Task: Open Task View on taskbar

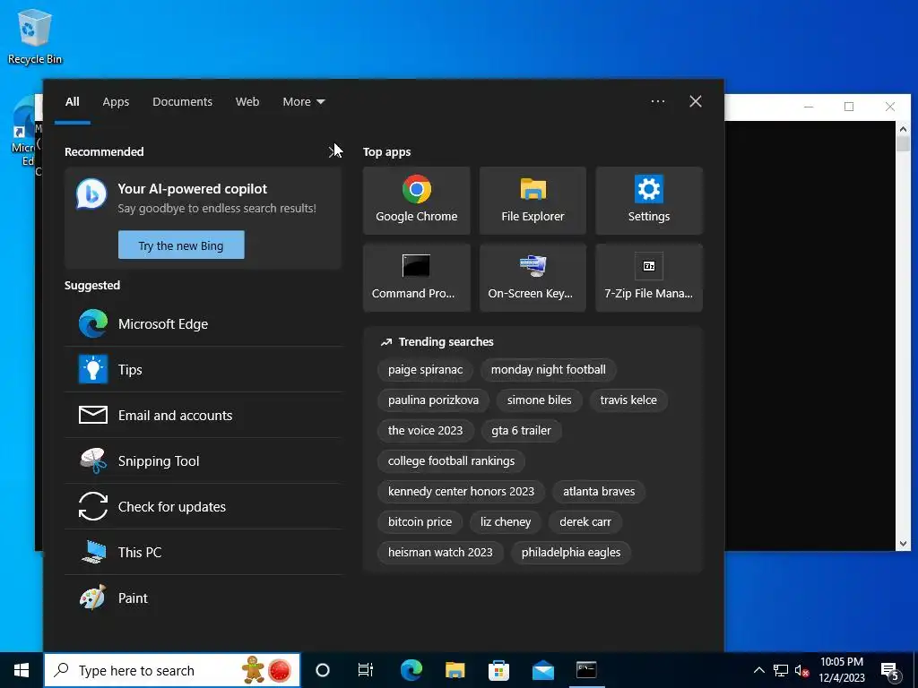Action: click(366, 670)
